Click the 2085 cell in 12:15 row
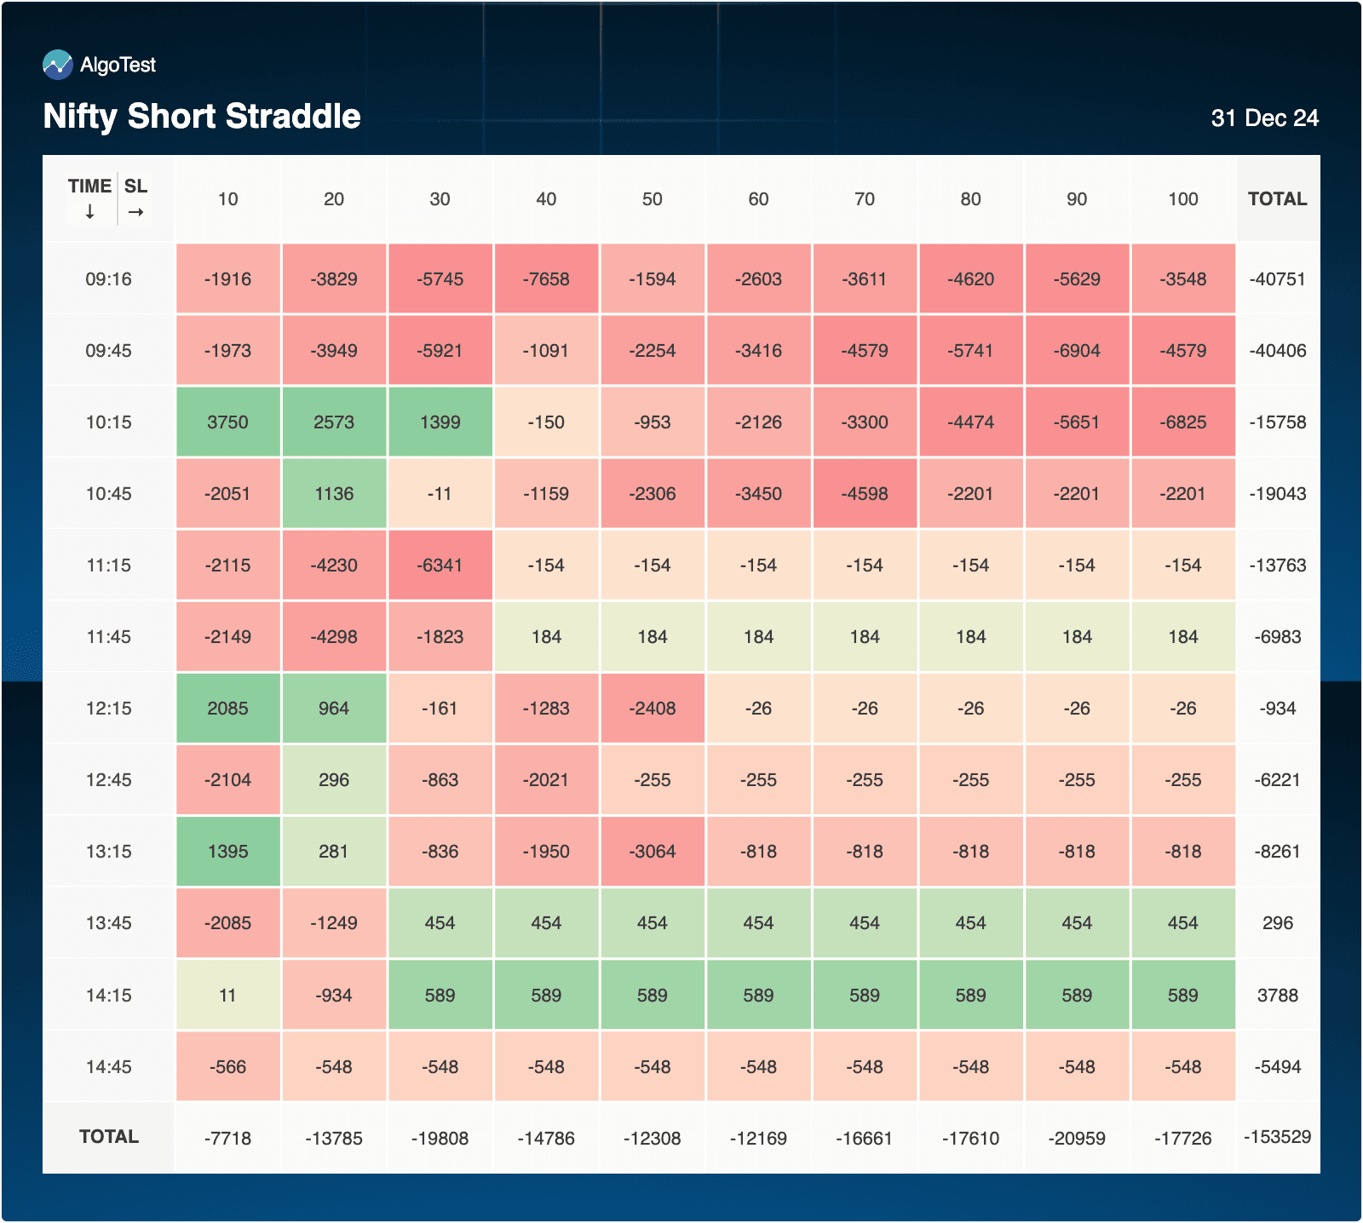 click(x=227, y=709)
